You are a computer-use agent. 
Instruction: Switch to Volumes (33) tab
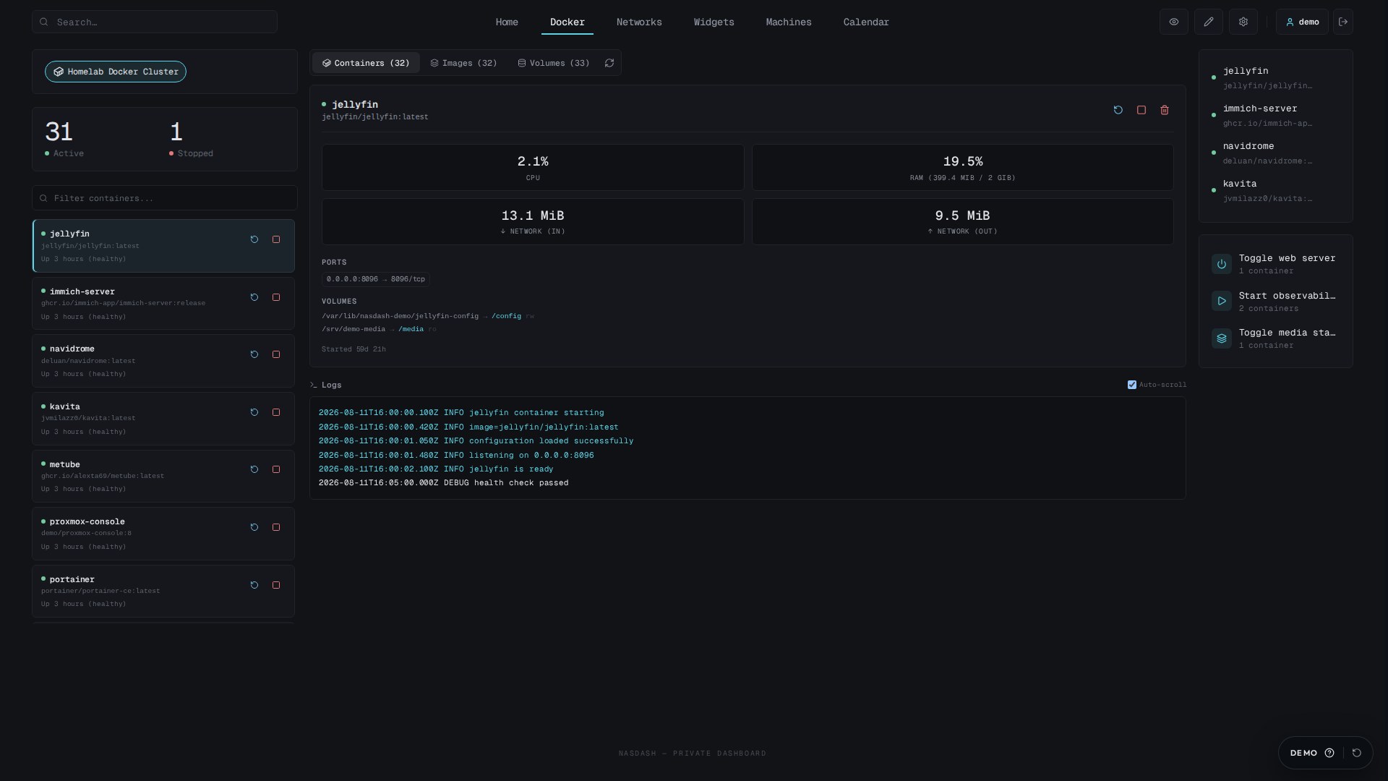[x=554, y=63]
